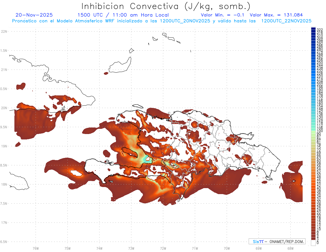
Task: Click the '74W' longitude label
Action: point(99,248)
